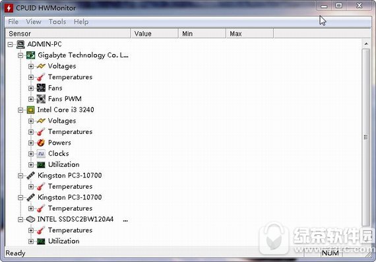Close the HWMonitor window
The width and height of the screenshot is (376, 262).
click(x=360, y=6)
